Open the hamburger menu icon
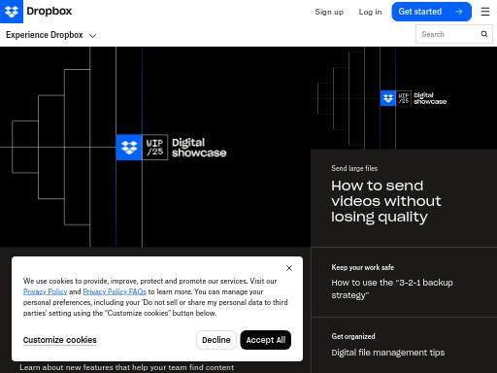 coord(485,12)
